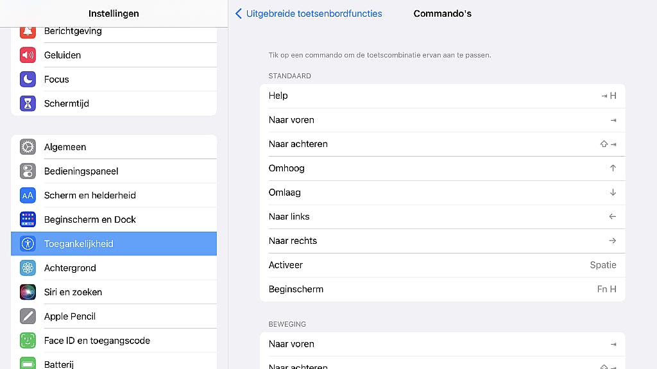Open the Siri en zoeken icon
The height and width of the screenshot is (369, 657).
point(28,292)
